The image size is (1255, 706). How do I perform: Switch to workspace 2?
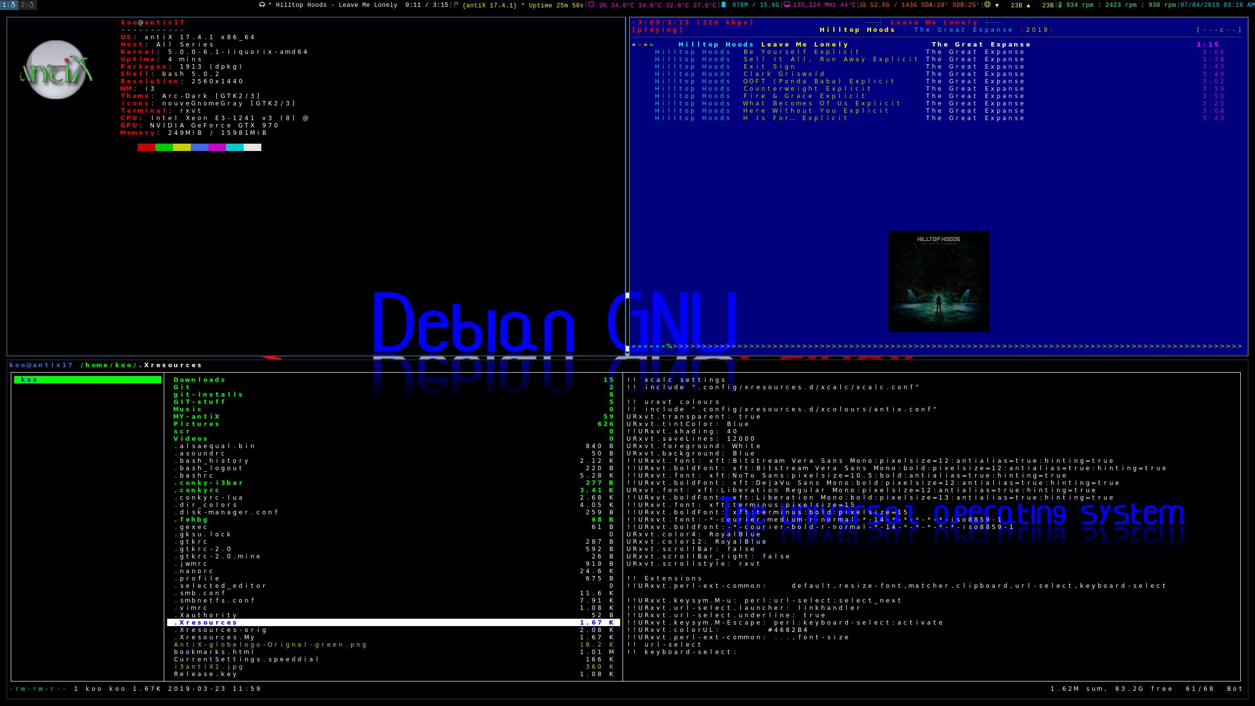pyautogui.click(x=27, y=5)
